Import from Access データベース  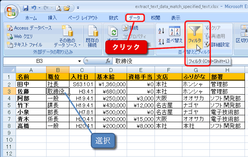coord(29,28)
